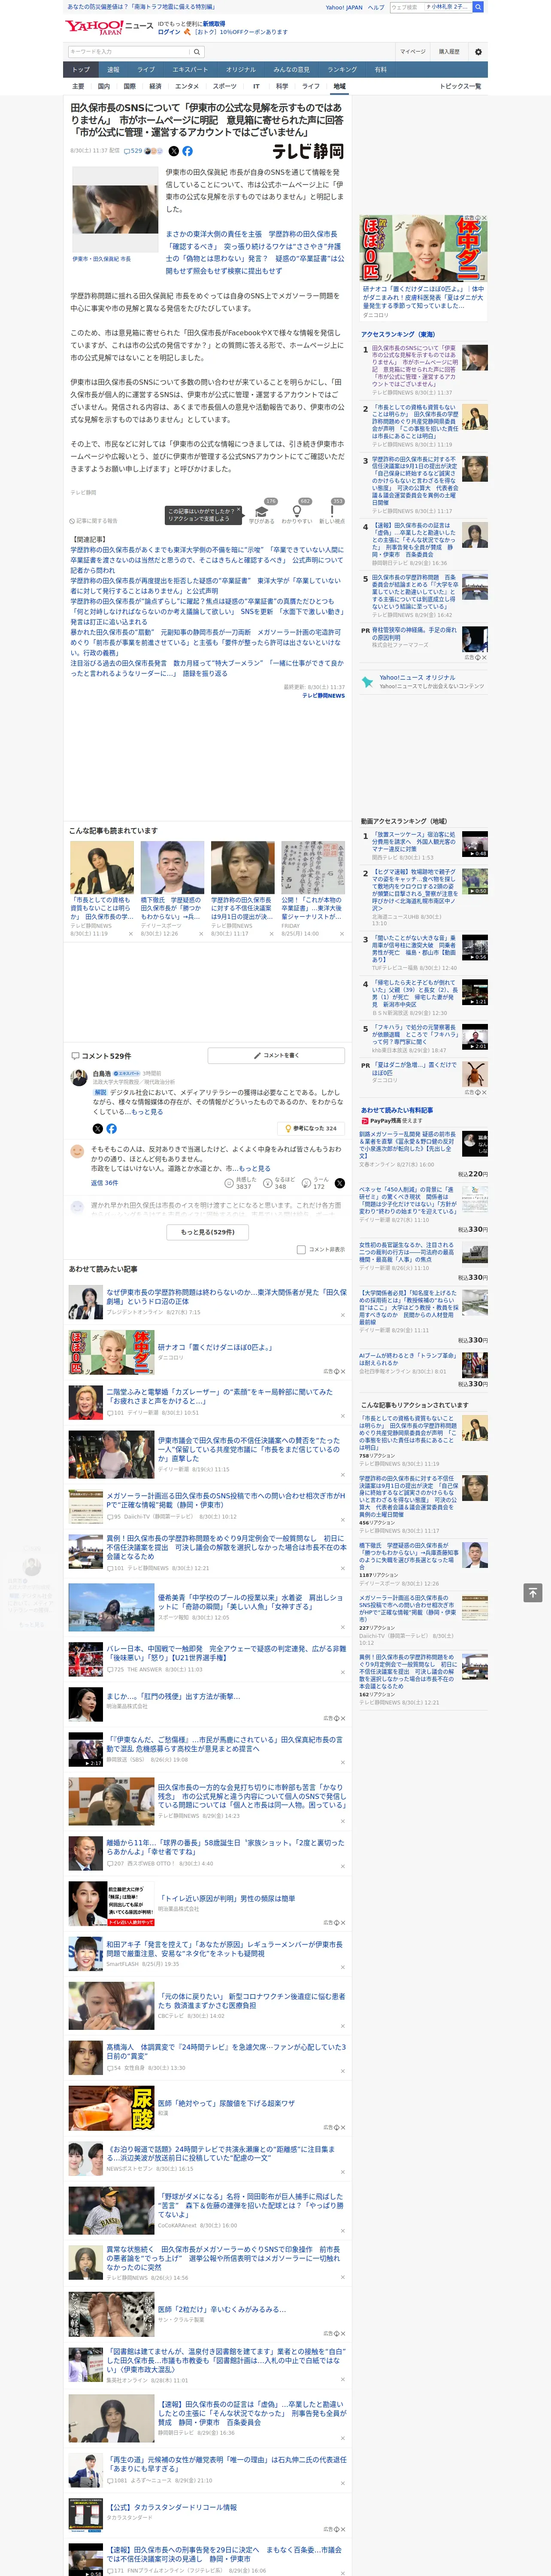Viewport: 551px width, 2576px height.
Task: Toggle the コメント非表示 checkbox
Action: click(301, 1249)
